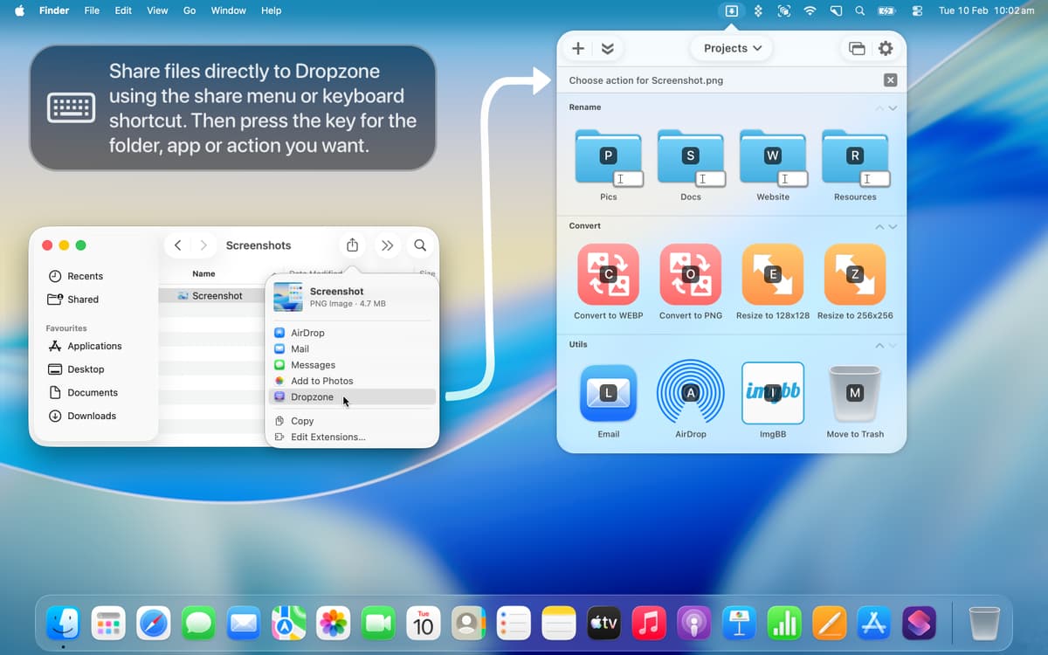Viewport: 1048px width, 655px height.
Task: Click the Dropzone menu bar icon
Action: [731, 10]
